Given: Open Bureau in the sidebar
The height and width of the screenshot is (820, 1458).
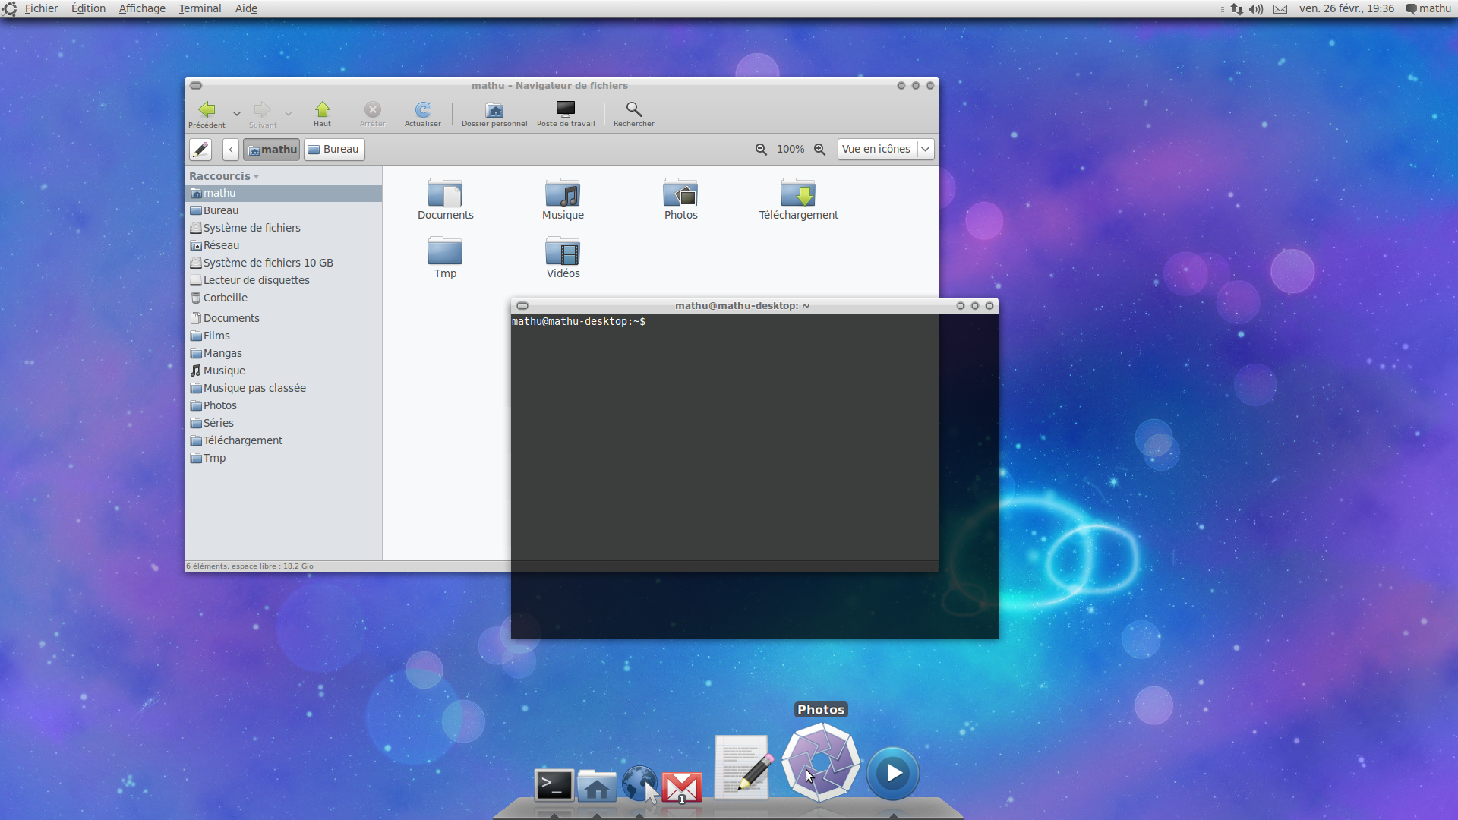Looking at the screenshot, I should click(x=283, y=211).
